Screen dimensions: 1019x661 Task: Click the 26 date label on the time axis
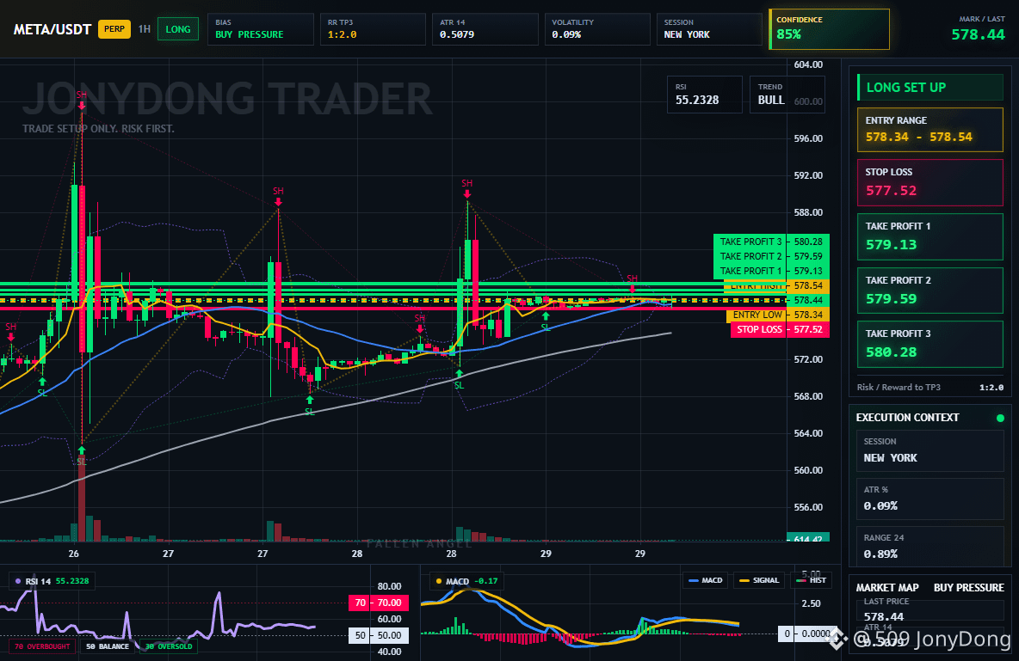click(x=73, y=554)
